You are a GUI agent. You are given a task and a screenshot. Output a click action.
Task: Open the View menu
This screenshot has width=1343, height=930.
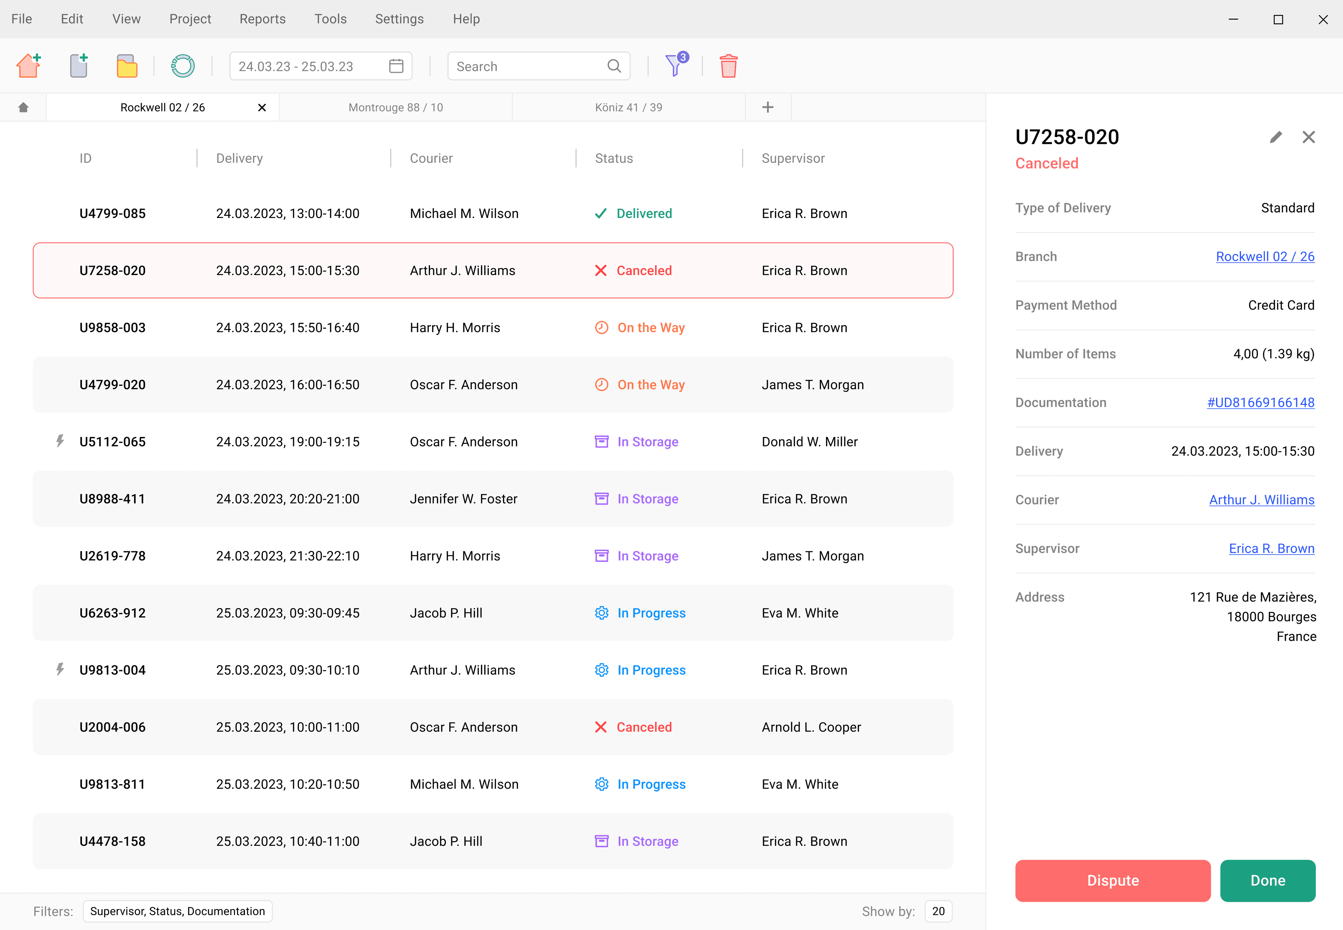[127, 19]
